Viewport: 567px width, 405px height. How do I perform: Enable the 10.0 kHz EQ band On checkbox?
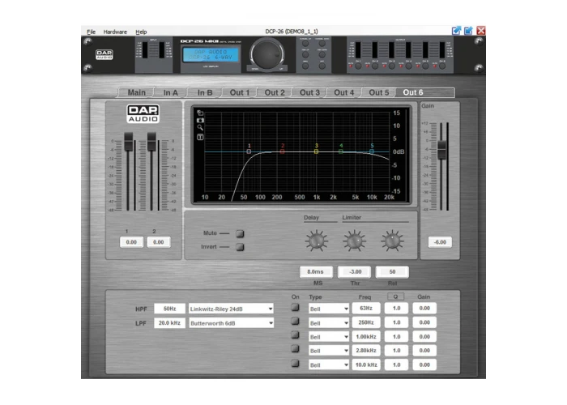(x=296, y=364)
